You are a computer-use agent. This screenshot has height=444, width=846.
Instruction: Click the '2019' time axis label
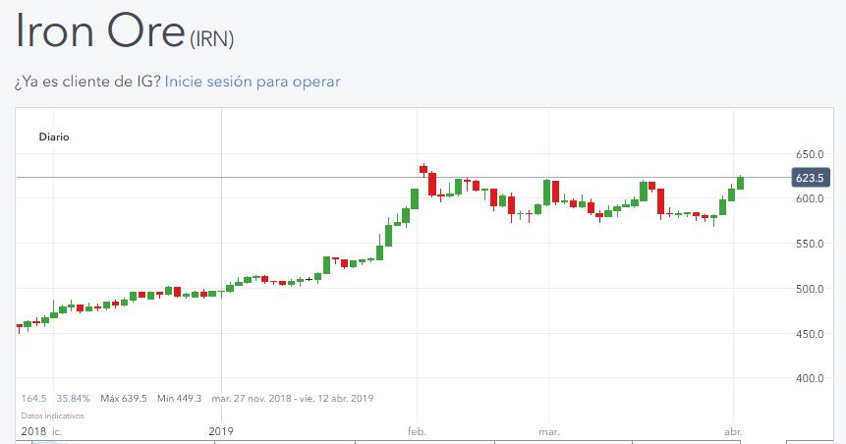pos(221,431)
